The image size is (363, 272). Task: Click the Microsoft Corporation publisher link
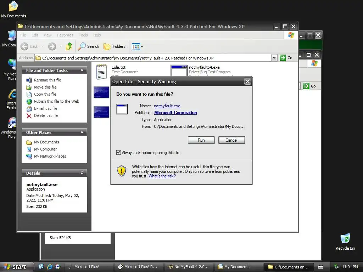[x=175, y=113]
